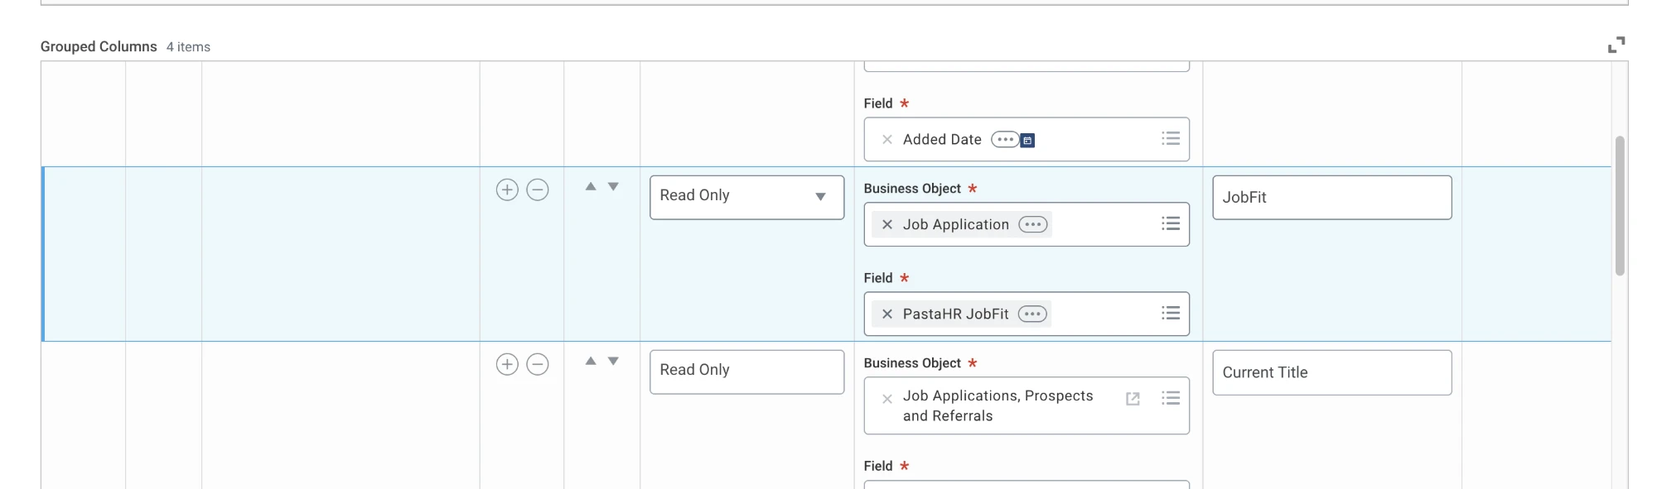This screenshot has width=1657, height=489.
Task: Open prompt list for Job Application business object
Action: click(x=1171, y=224)
